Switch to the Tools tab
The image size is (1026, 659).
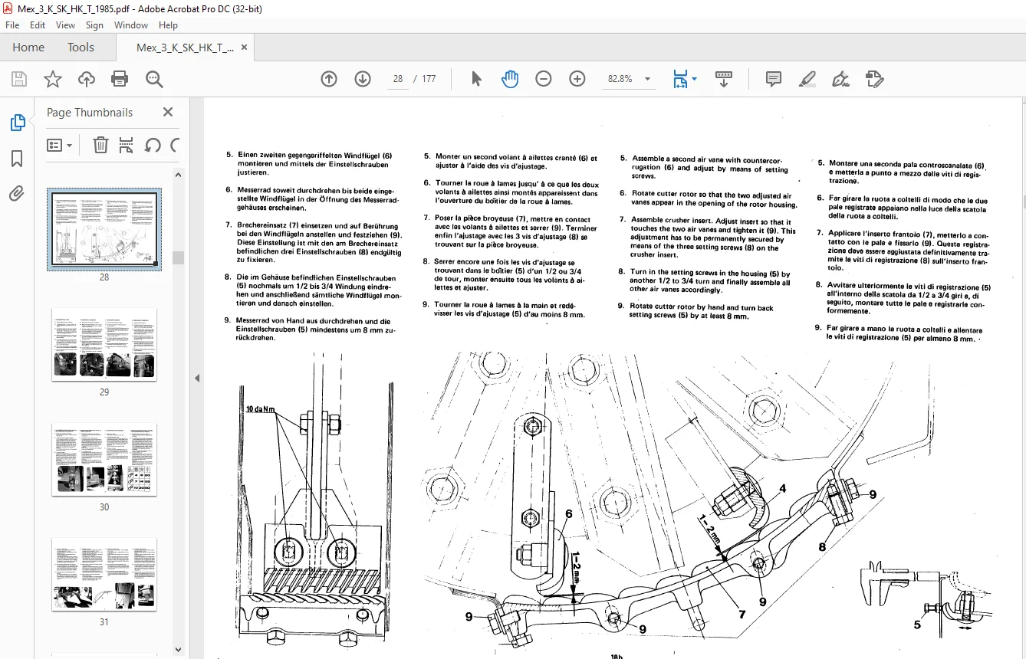81,48
